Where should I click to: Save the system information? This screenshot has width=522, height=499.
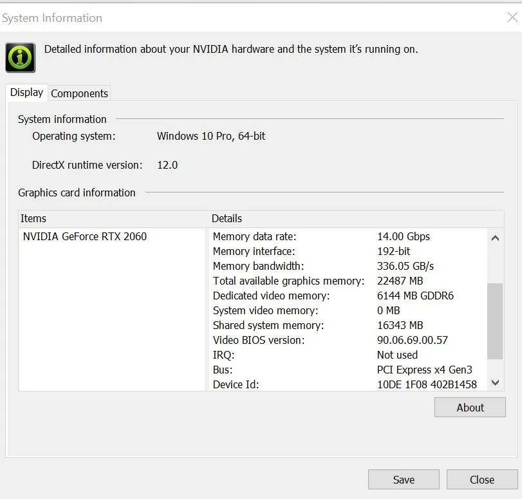coord(404,480)
